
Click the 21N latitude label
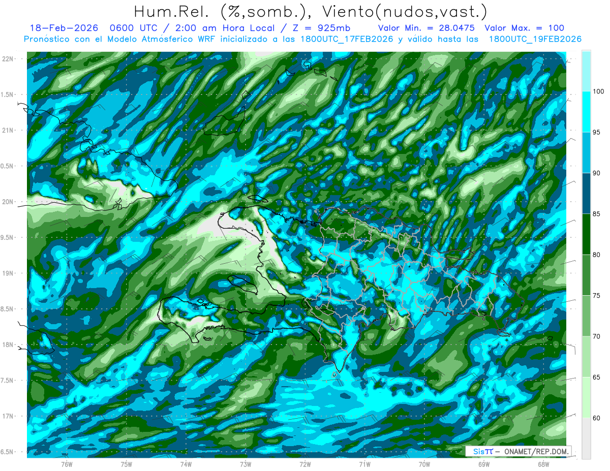pos(9,131)
